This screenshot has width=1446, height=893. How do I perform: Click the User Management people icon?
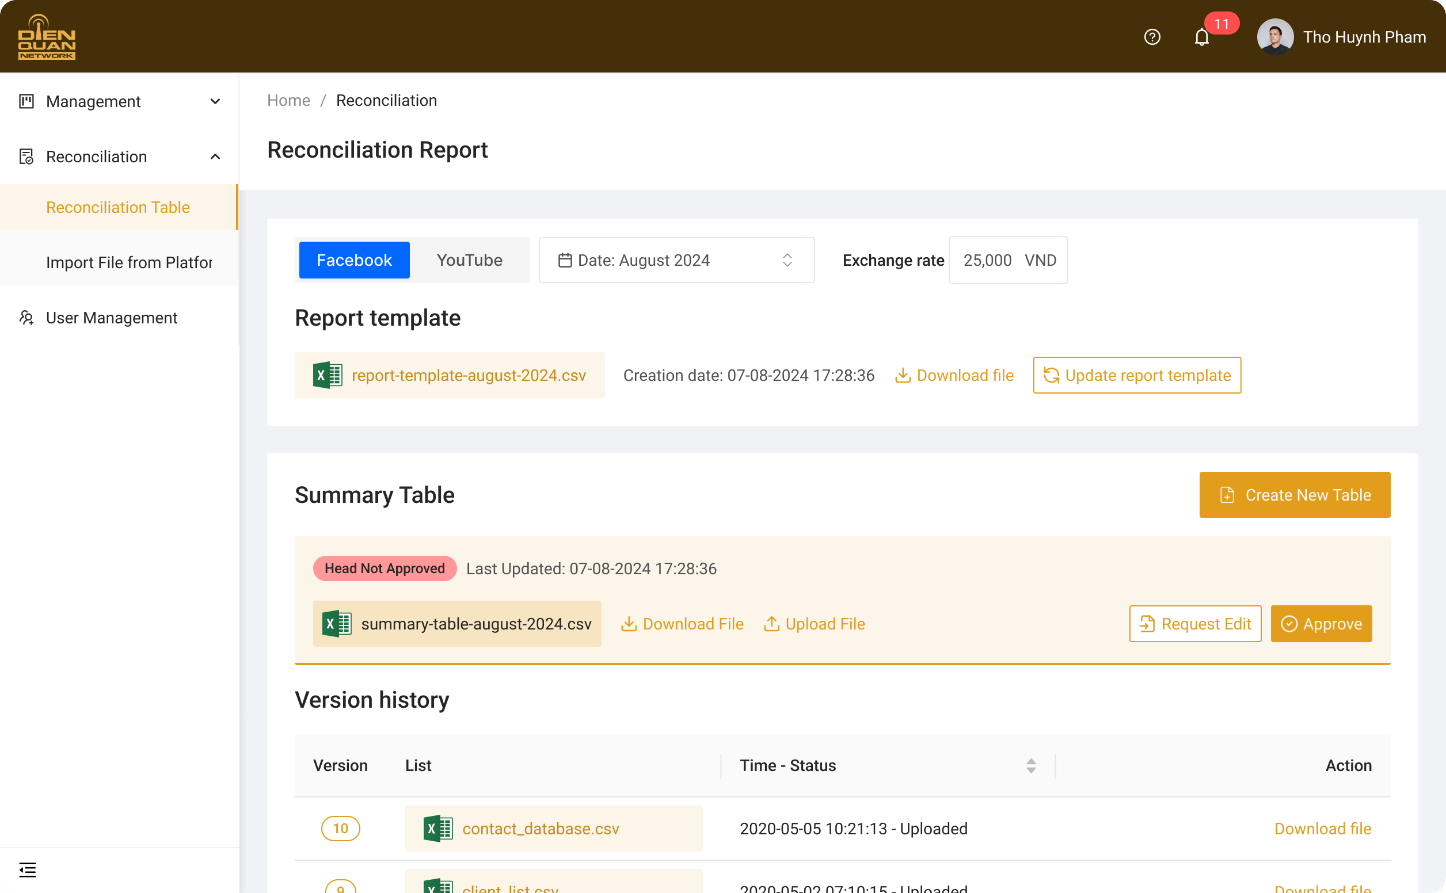click(26, 318)
